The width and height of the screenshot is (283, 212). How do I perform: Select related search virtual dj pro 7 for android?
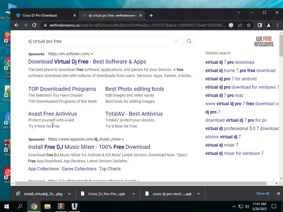(x=231, y=79)
